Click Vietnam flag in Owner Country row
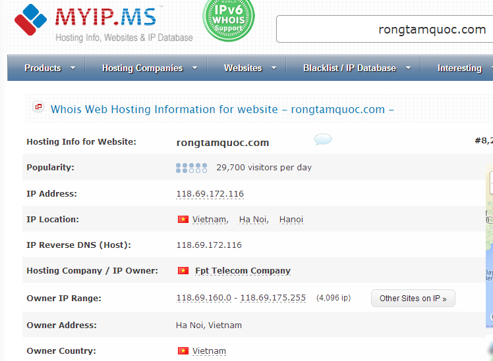 183,351
